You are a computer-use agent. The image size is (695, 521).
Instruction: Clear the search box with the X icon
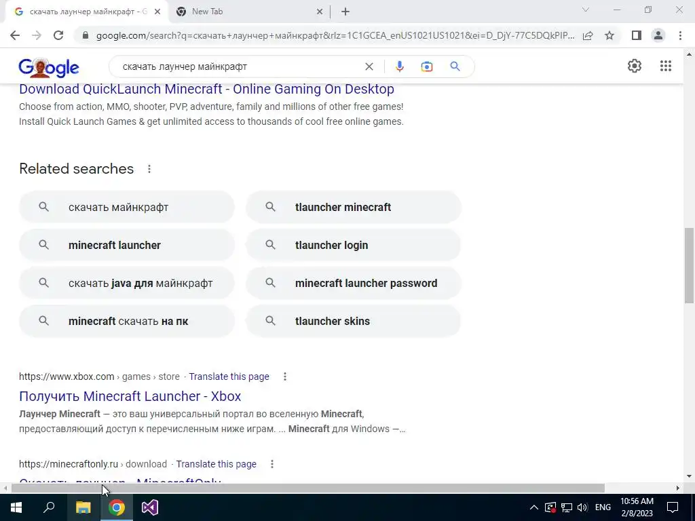(369, 66)
